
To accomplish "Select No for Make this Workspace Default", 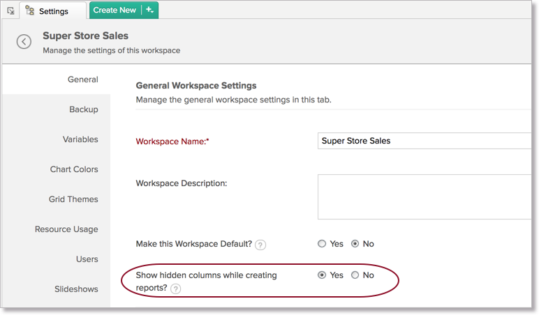I will [355, 244].
